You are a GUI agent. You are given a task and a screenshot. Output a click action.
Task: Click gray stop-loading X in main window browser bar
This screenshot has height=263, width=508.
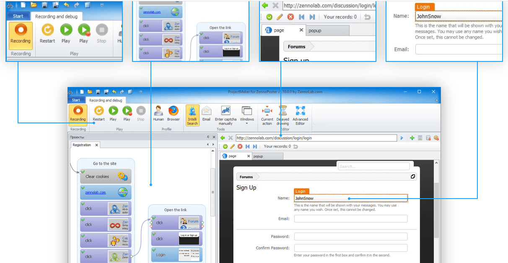pos(231,138)
